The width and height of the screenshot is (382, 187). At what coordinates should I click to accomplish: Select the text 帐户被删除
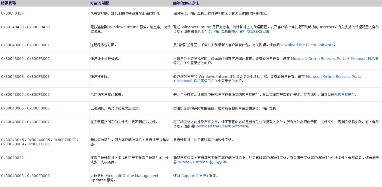100,77
